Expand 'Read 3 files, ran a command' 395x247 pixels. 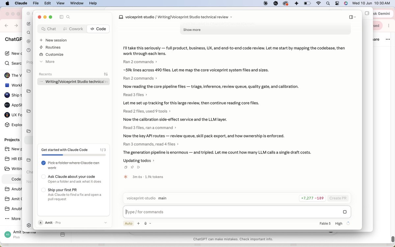pos(150,127)
